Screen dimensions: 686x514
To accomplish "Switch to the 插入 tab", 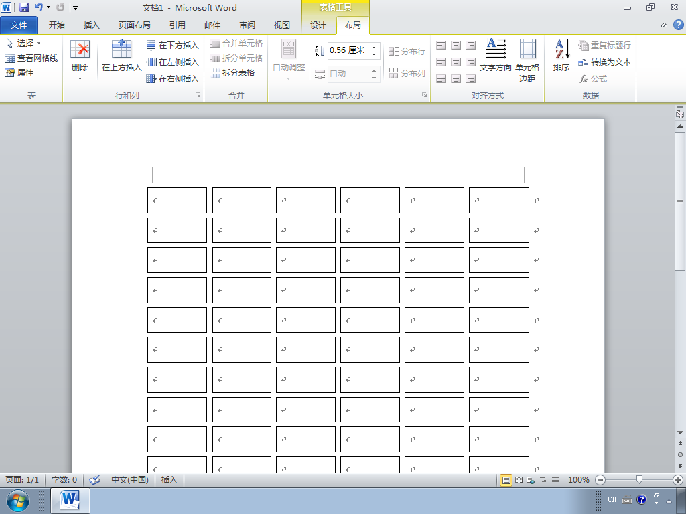I will 91,25.
